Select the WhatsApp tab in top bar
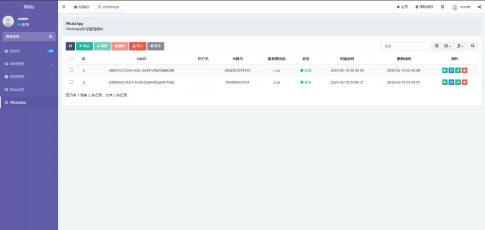The image size is (485, 230). coord(108,7)
